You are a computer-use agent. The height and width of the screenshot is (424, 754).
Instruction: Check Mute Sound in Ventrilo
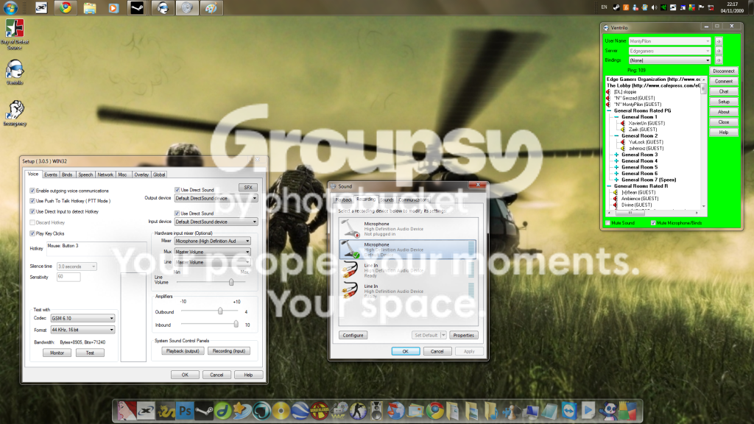[607, 223]
